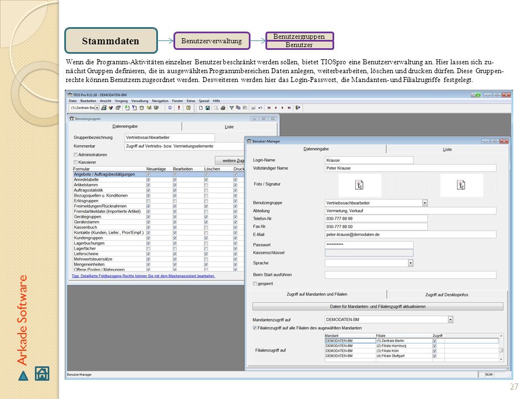Click the Filialenzugriff table scrollbar

pos(501,347)
